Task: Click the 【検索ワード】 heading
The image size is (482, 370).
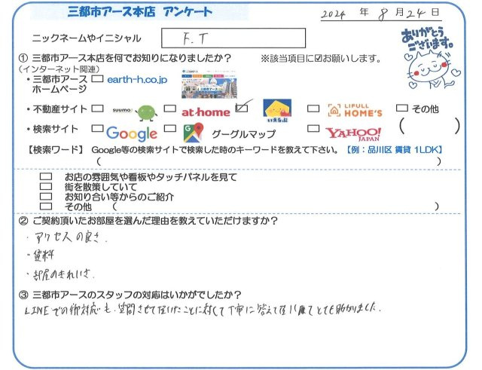Action: tap(56, 150)
